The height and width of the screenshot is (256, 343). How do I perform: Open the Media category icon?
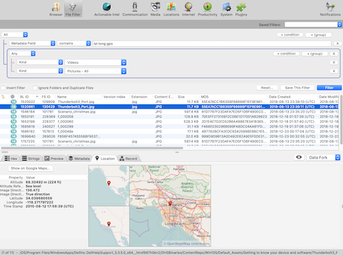pos(155,9)
